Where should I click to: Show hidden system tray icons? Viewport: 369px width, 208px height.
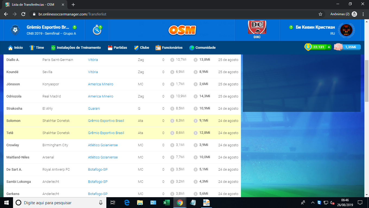[x=312, y=203]
